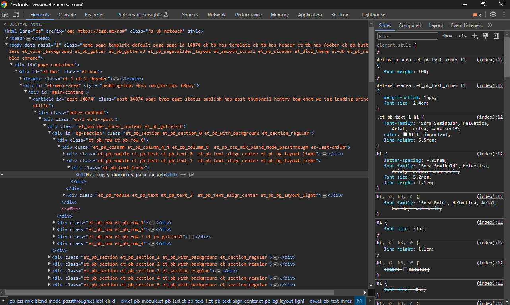Open the #fff color swatch picker
Viewport: 510px width, 305px height.
[x=405, y=134]
